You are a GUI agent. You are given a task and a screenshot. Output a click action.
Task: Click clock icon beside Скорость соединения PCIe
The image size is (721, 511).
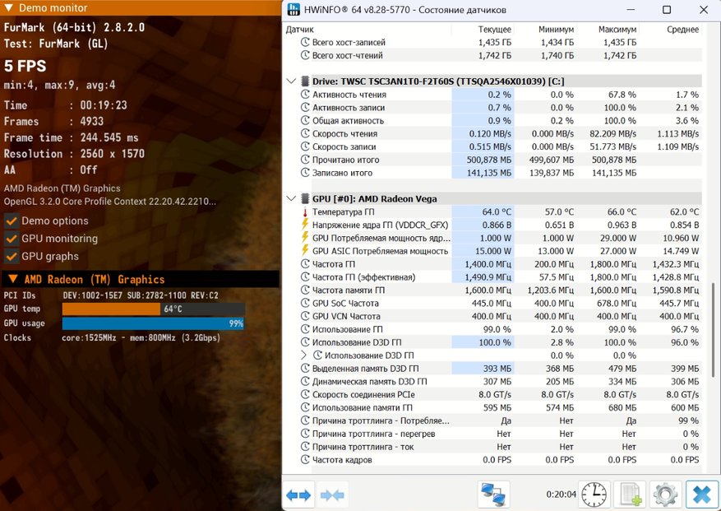[305, 394]
